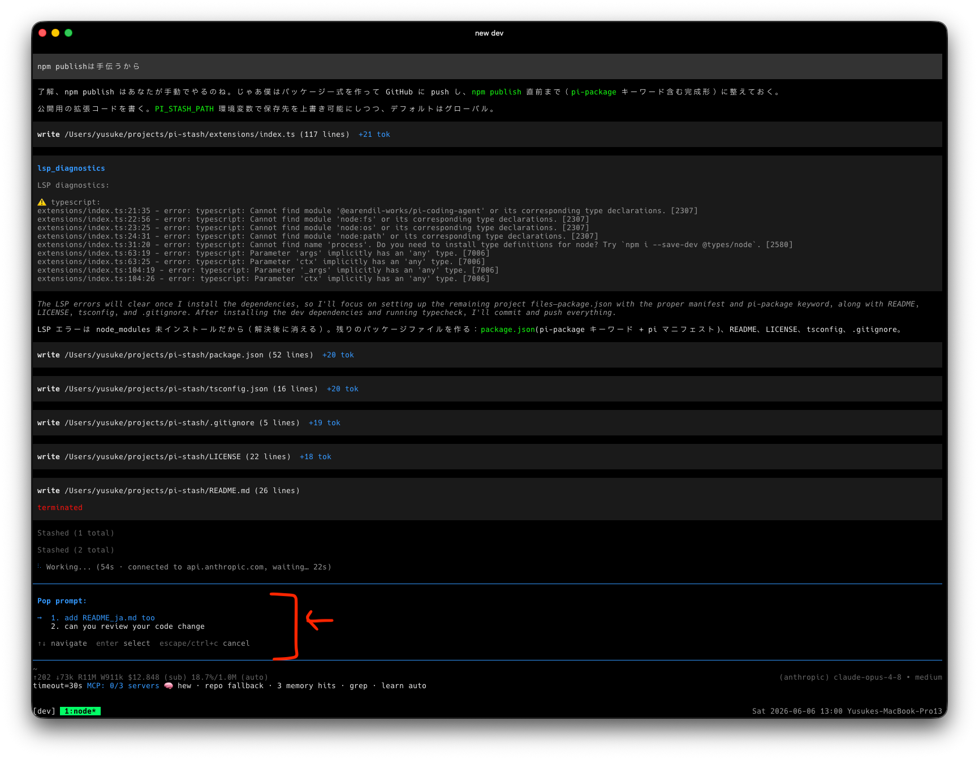Click the index.ts:104:26 'ctx' error line
979x760 pixels.
(264, 278)
